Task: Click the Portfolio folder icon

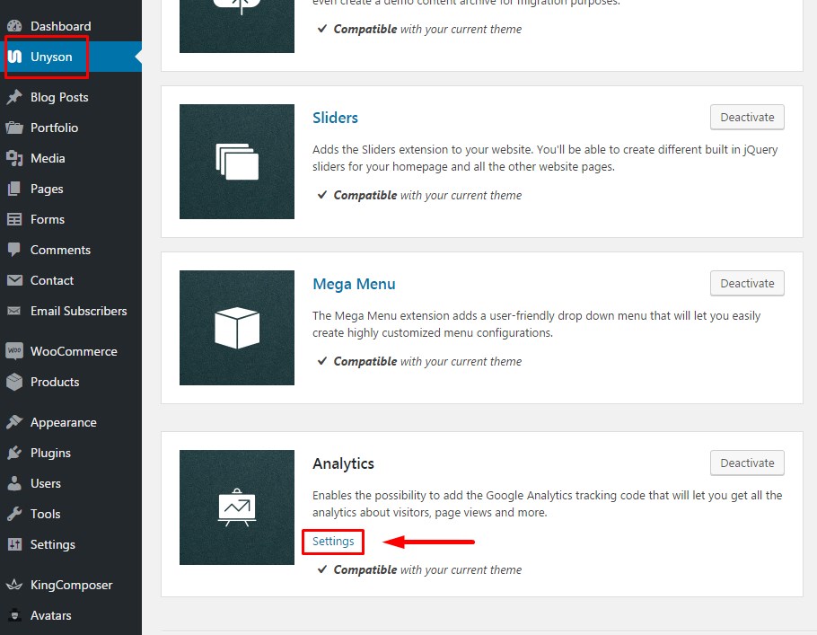Action: click(14, 128)
